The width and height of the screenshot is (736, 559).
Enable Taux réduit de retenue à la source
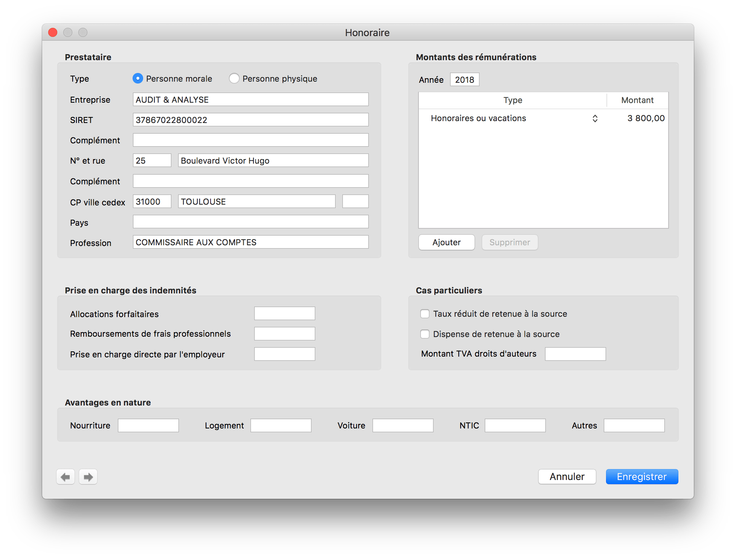pyautogui.click(x=425, y=314)
